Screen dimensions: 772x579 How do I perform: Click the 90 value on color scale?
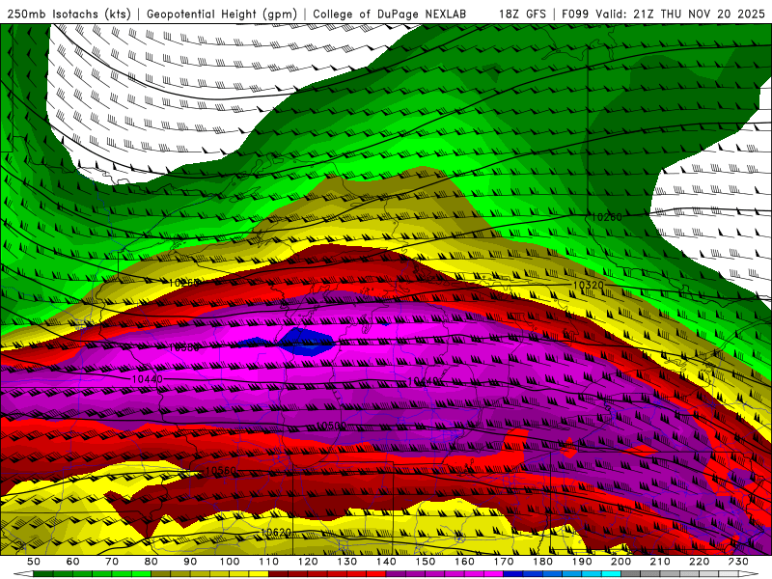coord(190,562)
